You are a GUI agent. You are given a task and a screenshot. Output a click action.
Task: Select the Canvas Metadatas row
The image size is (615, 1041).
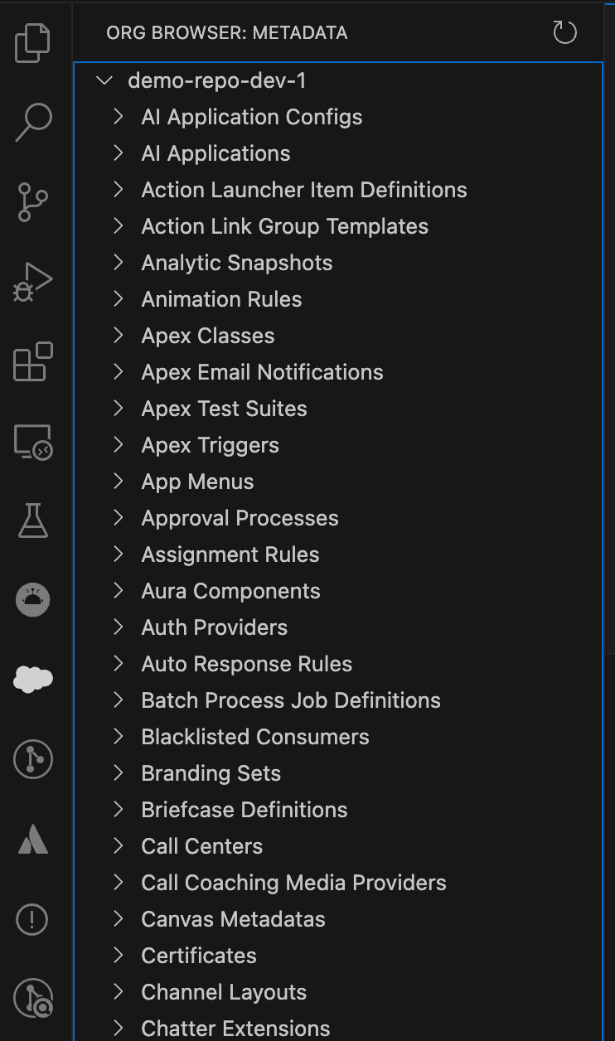[338, 919]
